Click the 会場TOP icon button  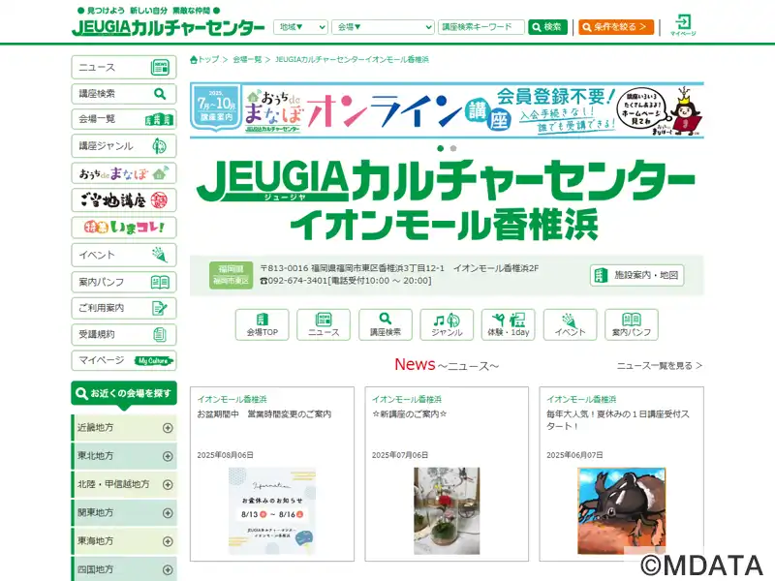click(262, 324)
